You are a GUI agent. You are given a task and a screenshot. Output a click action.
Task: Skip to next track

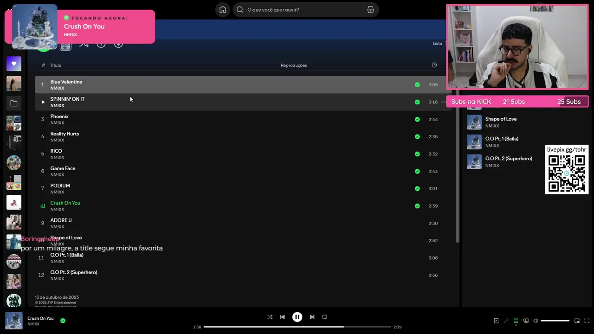click(312, 317)
